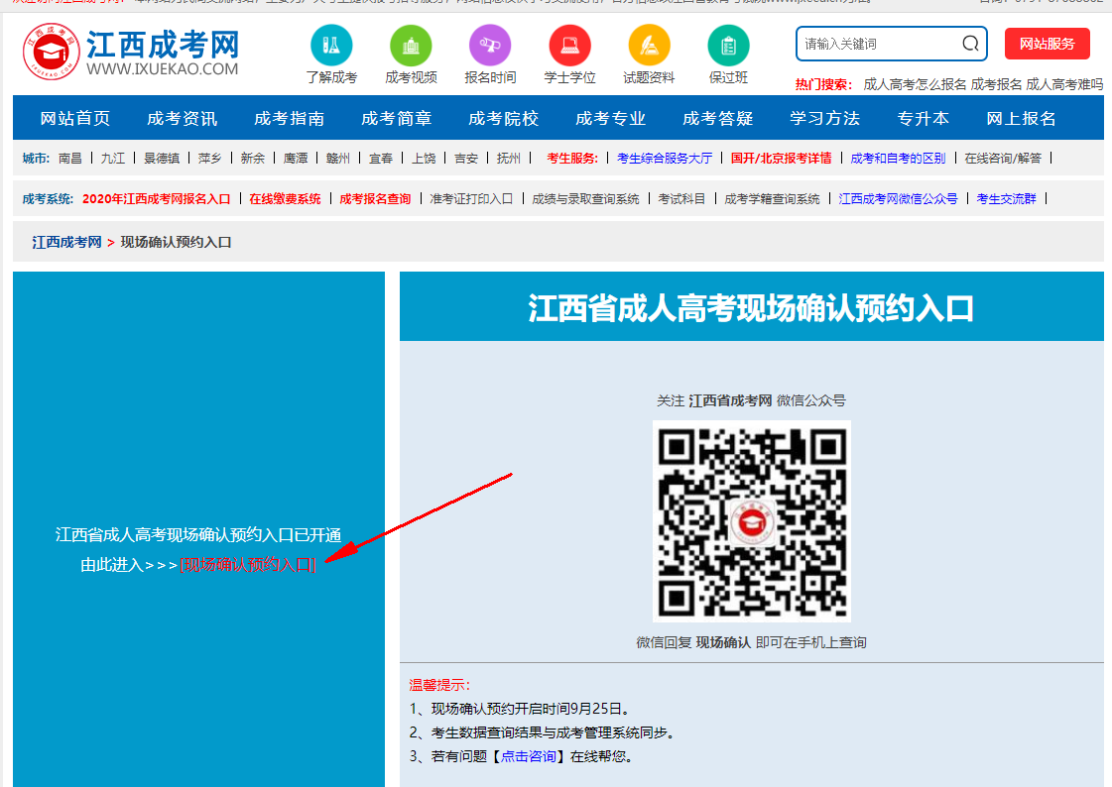Viewport: 1112px width, 787px height.
Task: Click the 试题资料 orange icon
Action: 649,46
